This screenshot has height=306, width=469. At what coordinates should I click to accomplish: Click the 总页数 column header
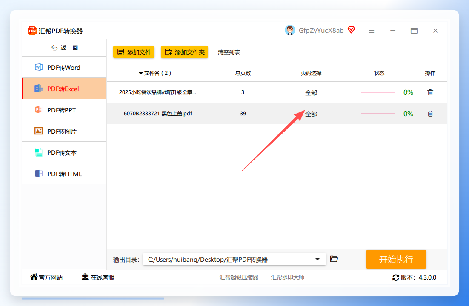point(243,73)
